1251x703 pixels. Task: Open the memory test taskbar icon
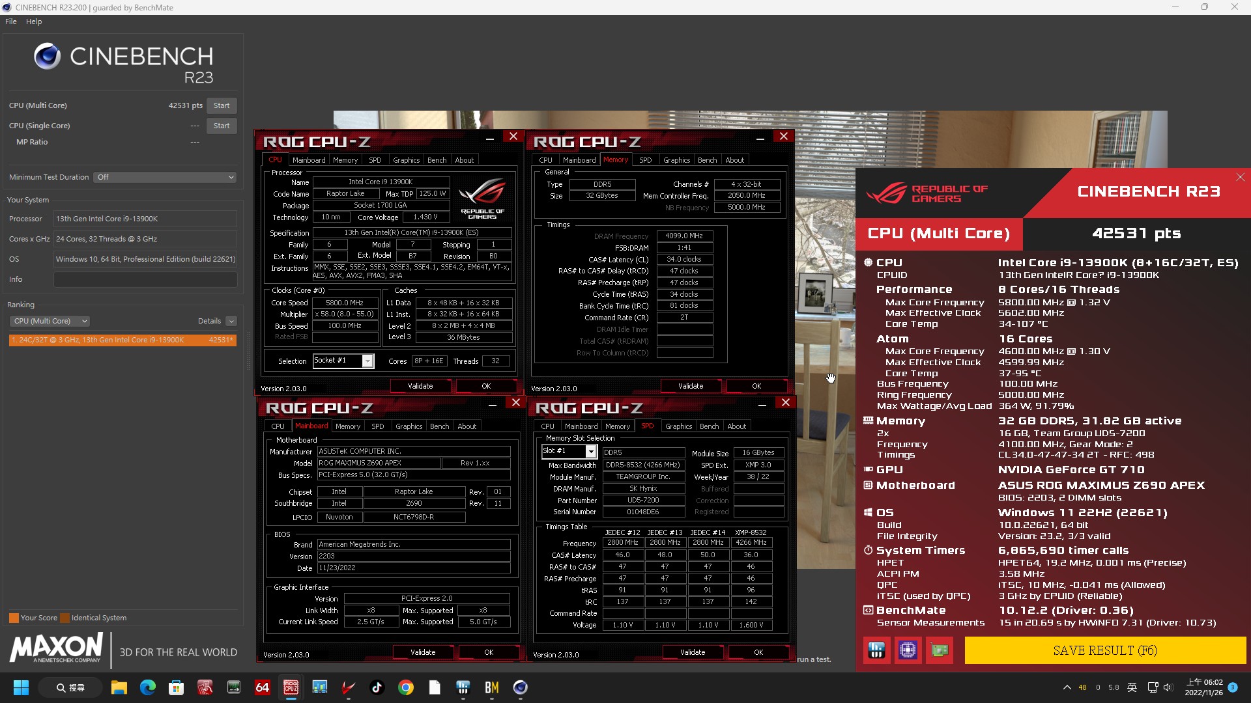(x=233, y=687)
